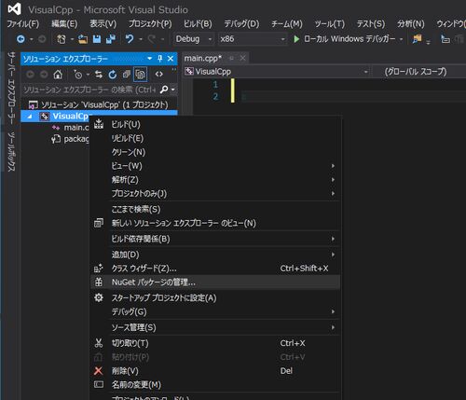466x400 pixels.
Task: Select Set as StartUp Project
Action: [x=215, y=298]
